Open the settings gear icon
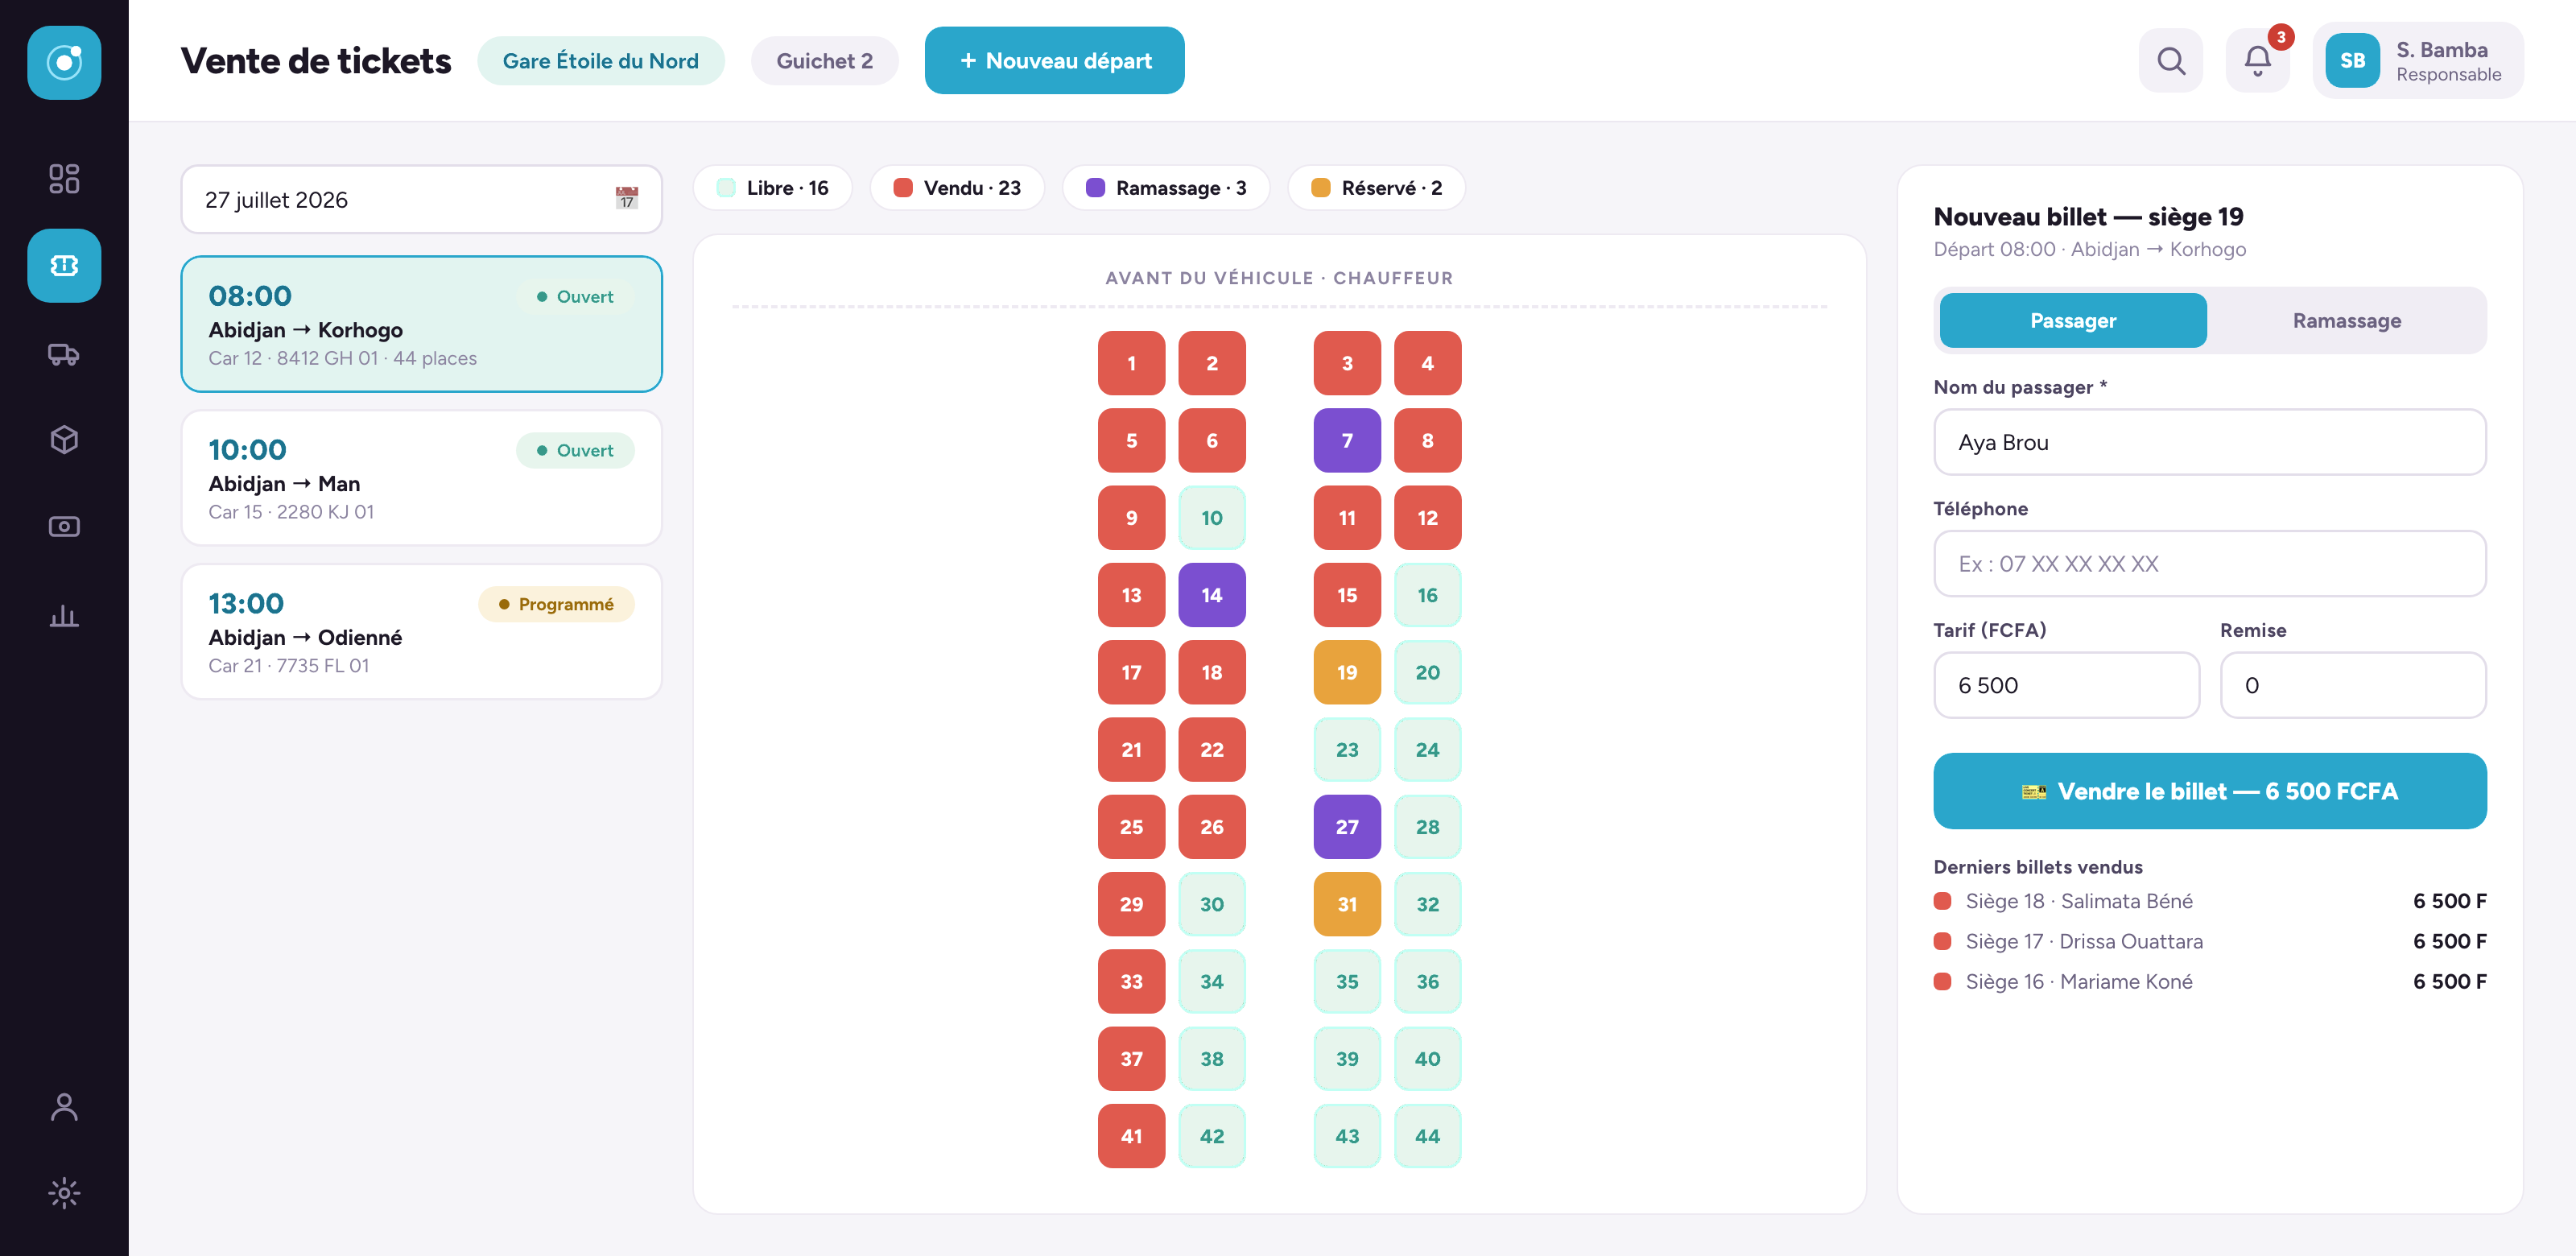Image resolution: width=2576 pixels, height=1256 pixels. pyautogui.click(x=64, y=1193)
